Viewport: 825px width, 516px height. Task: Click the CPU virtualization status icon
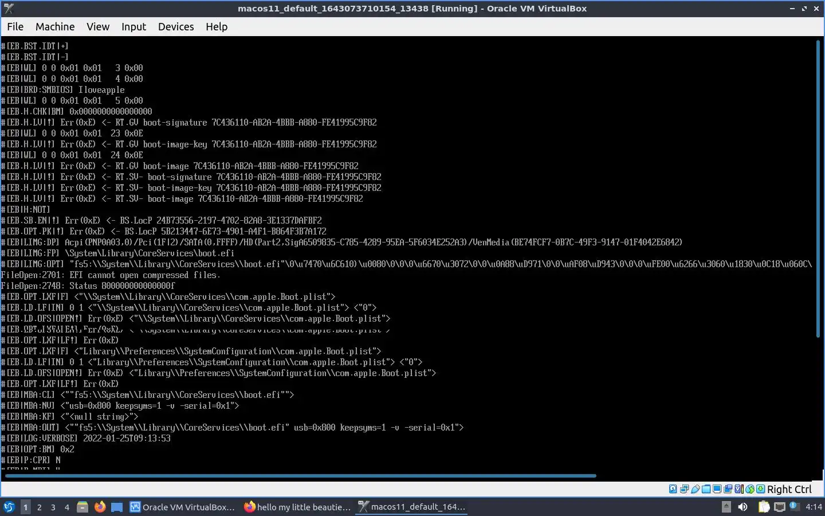point(739,489)
